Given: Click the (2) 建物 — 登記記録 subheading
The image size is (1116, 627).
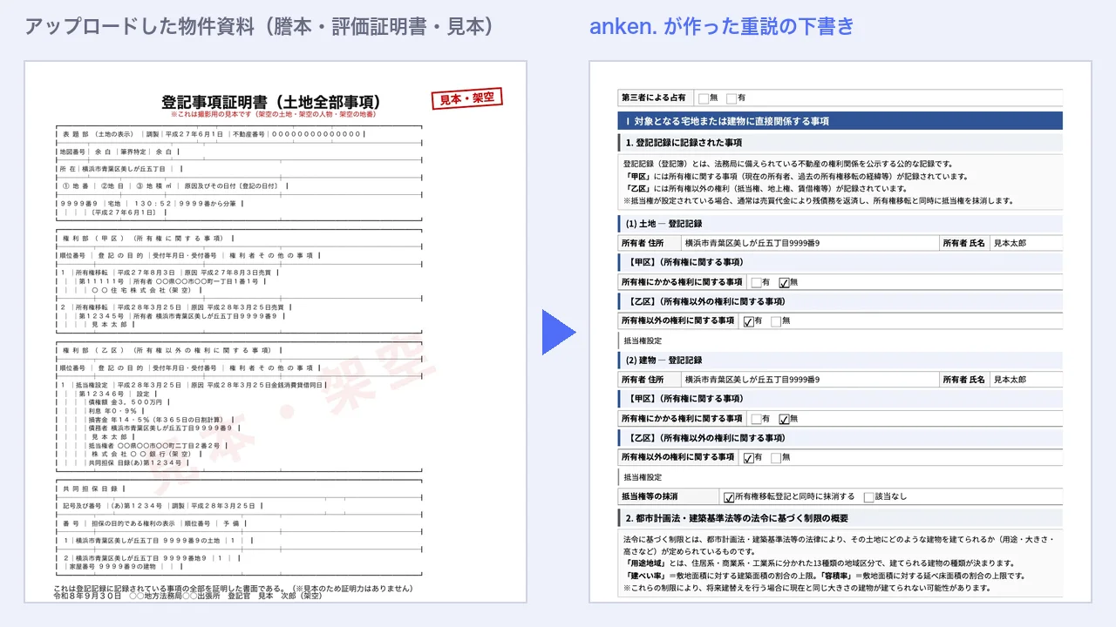Looking at the screenshot, I should coord(840,360).
